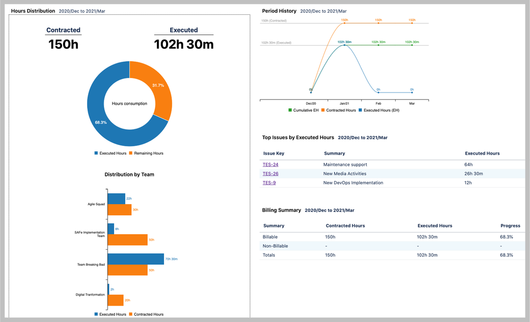Image resolution: width=530 pixels, height=322 pixels.
Task: Click the Billable row label
Action: click(270, 237)
